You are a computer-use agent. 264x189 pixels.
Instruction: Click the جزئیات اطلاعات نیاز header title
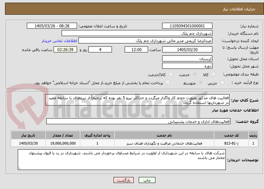239,9
